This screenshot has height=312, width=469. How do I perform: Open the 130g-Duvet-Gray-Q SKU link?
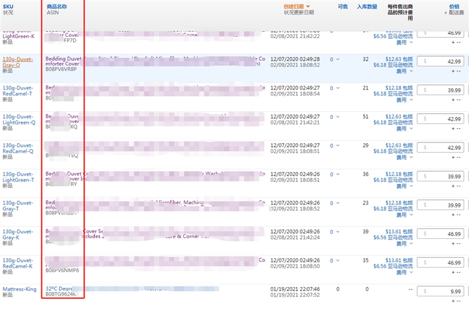[x=18, y=62]
